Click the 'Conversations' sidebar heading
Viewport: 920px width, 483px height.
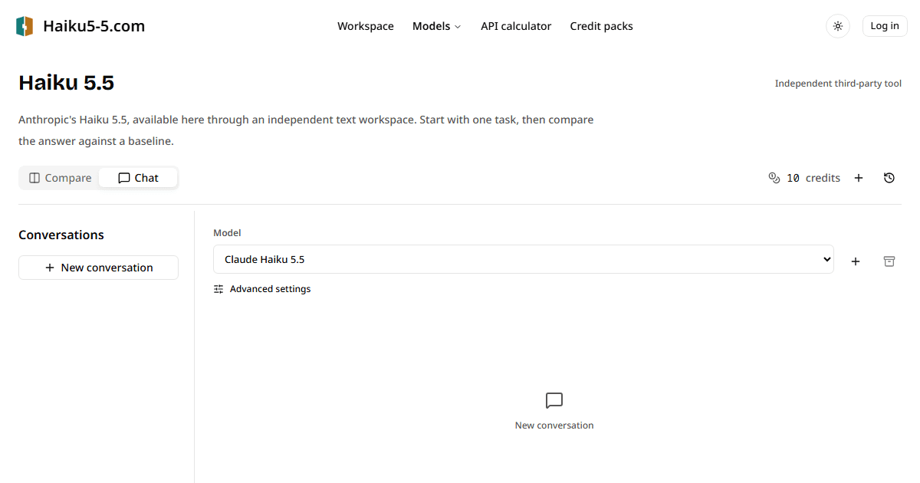click(61, 235)
